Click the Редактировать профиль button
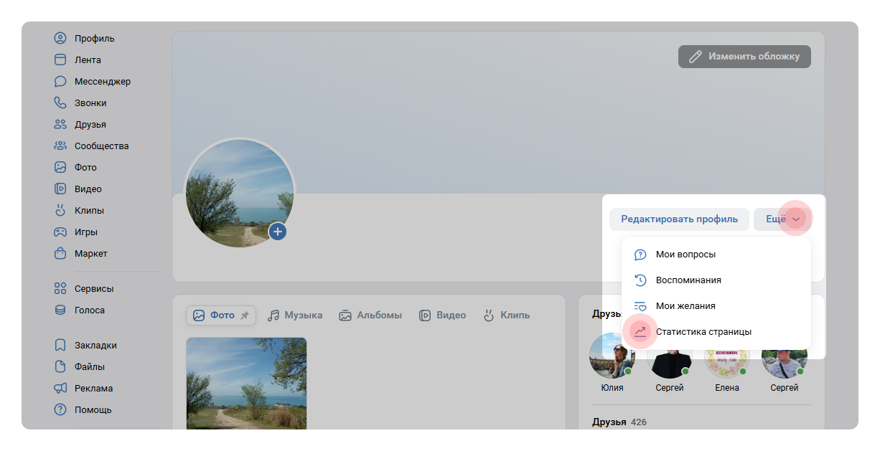The image size is (880, 451). pyautogui.click(x=679, y=219)
